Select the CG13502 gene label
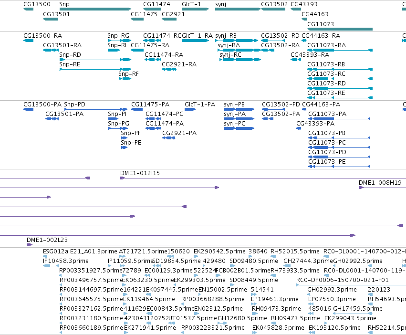Screen dimensions: 406x335 (274, 4)
